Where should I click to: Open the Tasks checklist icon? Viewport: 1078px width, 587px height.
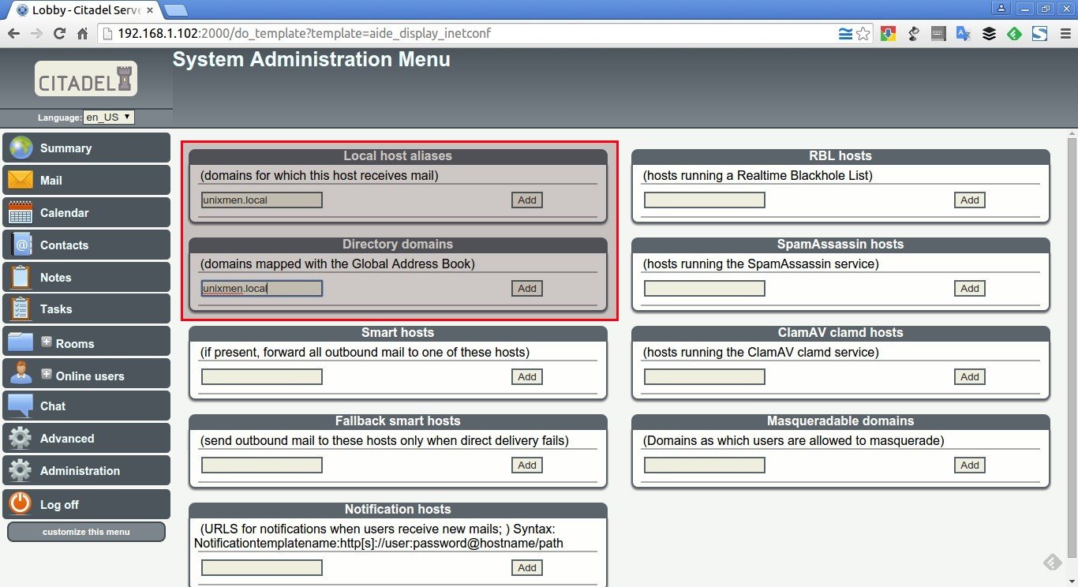[x=20, y=308]
